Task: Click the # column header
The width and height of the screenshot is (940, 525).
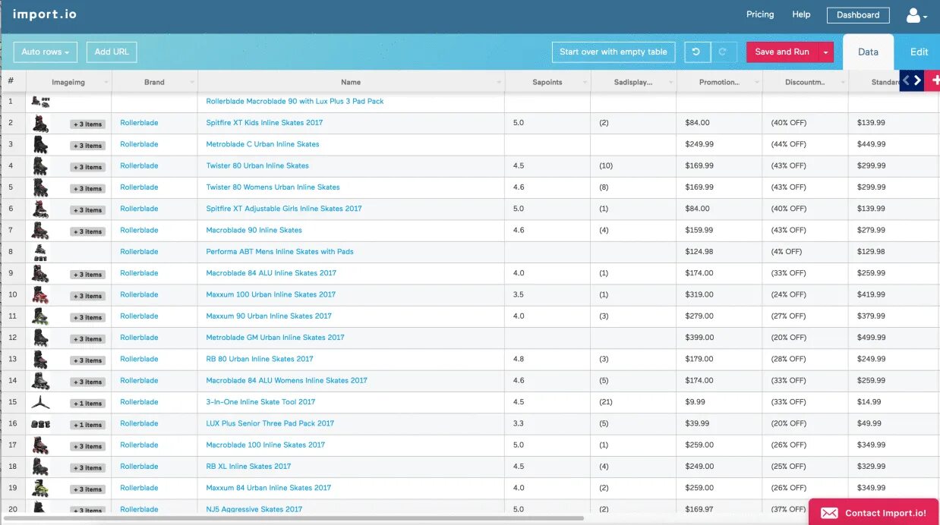Action: tap(13, 81)
